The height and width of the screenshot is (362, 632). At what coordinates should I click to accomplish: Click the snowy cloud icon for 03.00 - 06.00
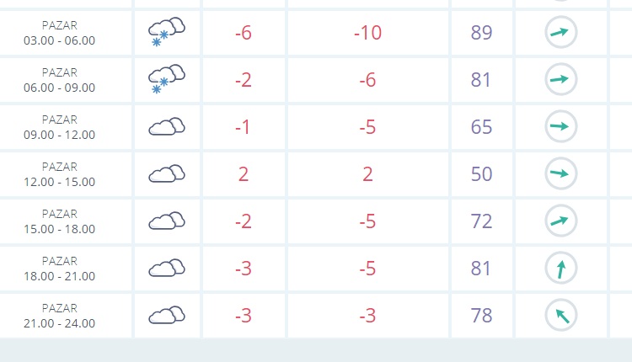(167, 32)
